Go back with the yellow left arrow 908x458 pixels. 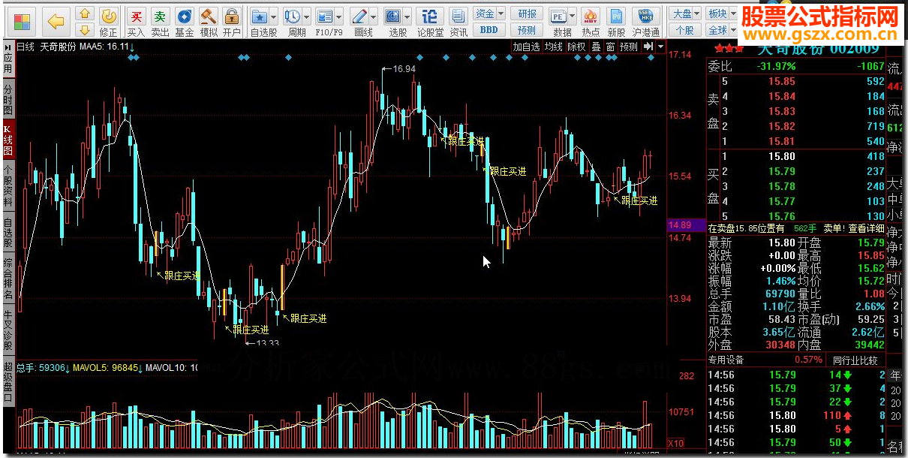[56, 20]
